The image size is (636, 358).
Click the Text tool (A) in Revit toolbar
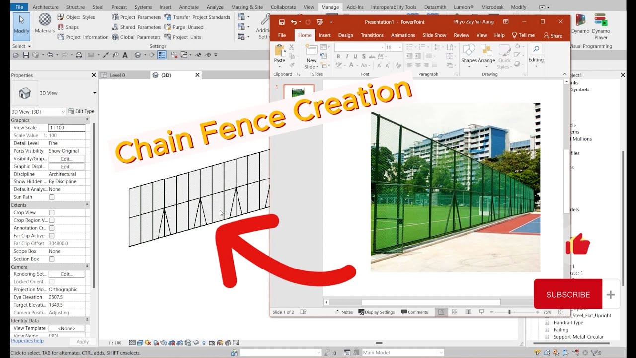[125, 55]
